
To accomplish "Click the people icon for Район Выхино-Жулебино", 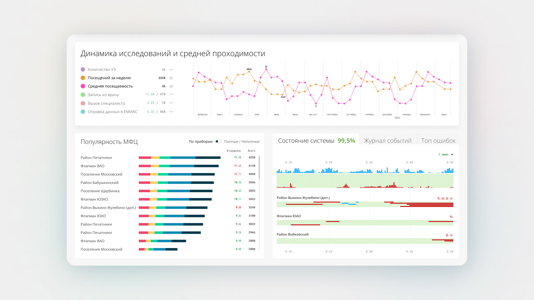I will [x=447, y=199].
